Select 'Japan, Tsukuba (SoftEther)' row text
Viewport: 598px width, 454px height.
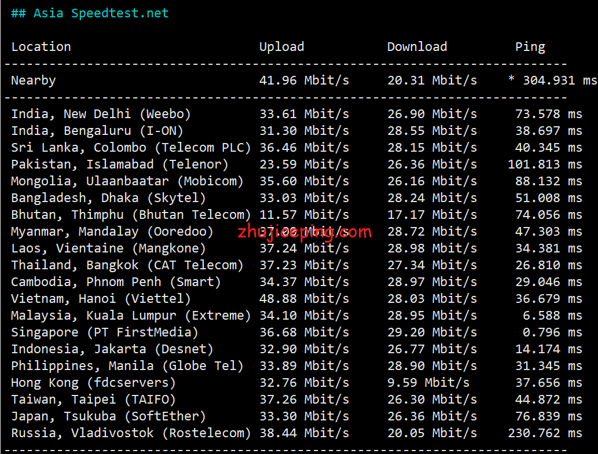[x=108, y=416]
